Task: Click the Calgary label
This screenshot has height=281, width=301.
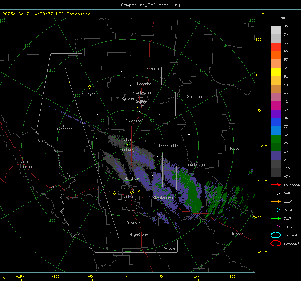Action: coord(130,196)
